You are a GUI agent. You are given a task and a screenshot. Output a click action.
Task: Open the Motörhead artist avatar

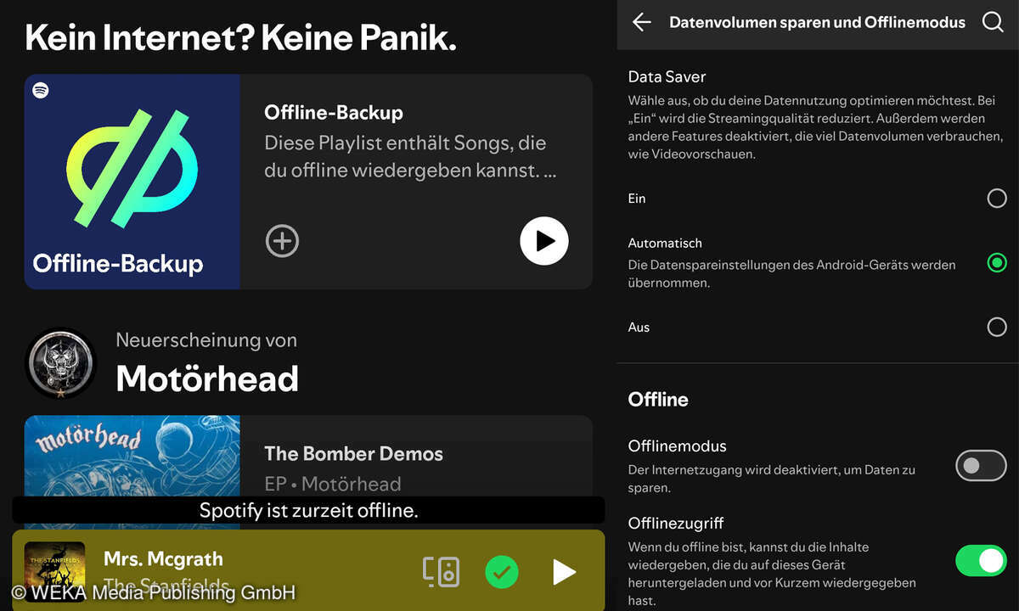tap(61, 363)
